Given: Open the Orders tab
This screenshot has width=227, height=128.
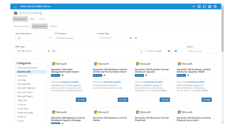Looking at the screenshot, I should click(x=42, y=19).
